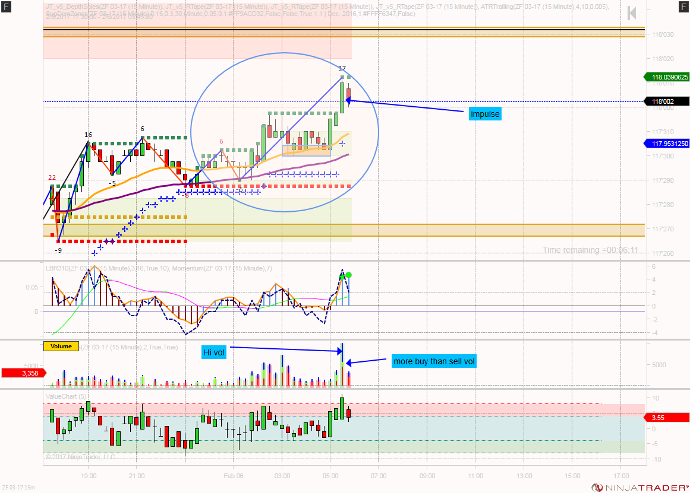Click the F button at top left
The image size is (690, 493).
click(x=6, y=7)
